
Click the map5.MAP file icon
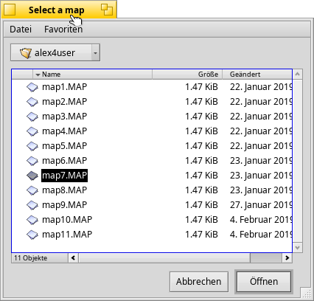(x=32, y=146)
